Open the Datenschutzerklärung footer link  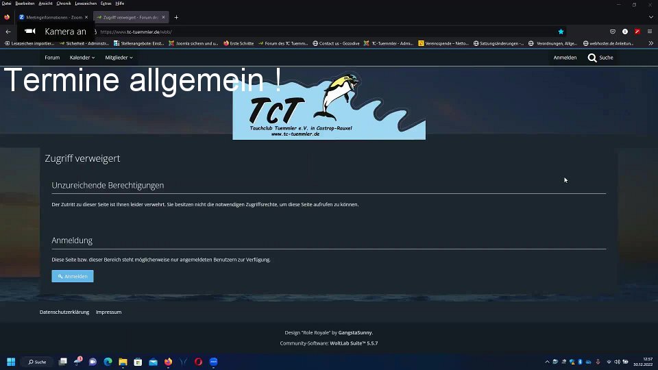point(64,312)
